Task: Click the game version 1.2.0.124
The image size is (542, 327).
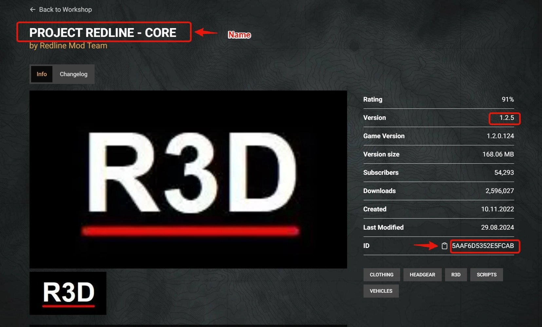Action: (500, 136)
